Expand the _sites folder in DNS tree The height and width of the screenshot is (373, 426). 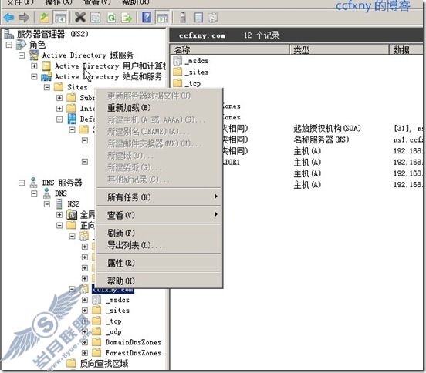[x=85, y=311]
